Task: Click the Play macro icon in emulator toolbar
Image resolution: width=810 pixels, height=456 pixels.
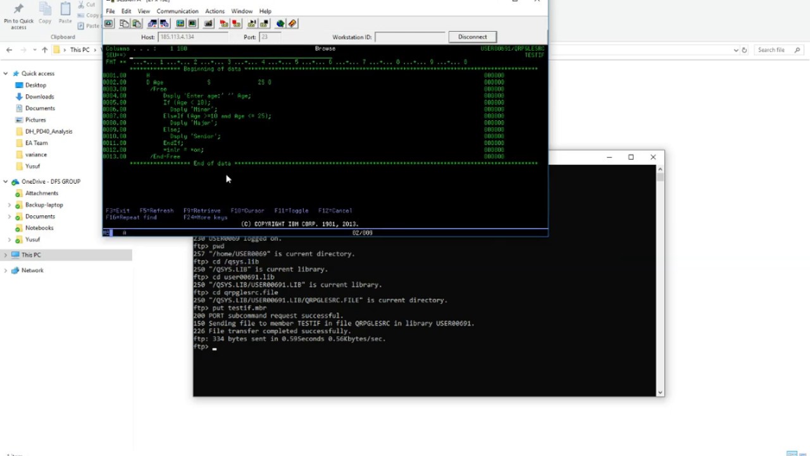Action: [x=252, y=23]
